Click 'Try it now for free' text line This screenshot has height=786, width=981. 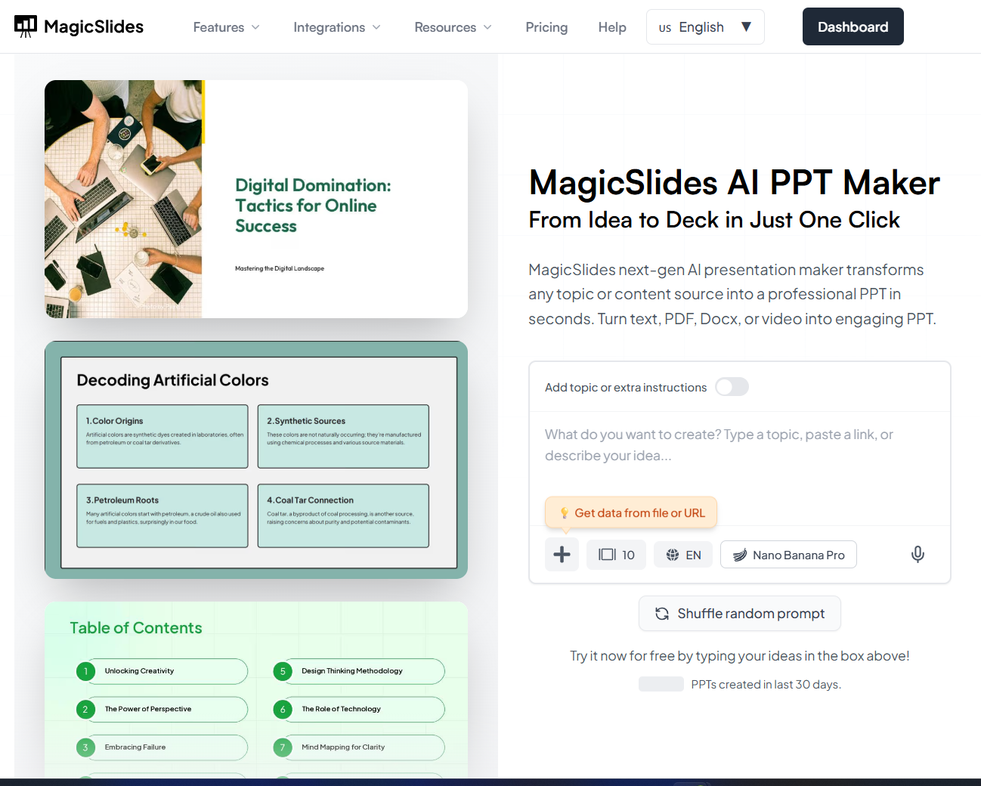(x=740, y=656)
